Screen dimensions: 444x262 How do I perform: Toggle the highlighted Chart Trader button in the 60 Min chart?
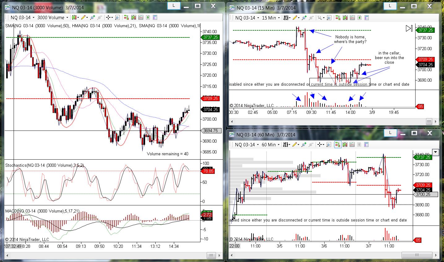(x=338, y=145)
